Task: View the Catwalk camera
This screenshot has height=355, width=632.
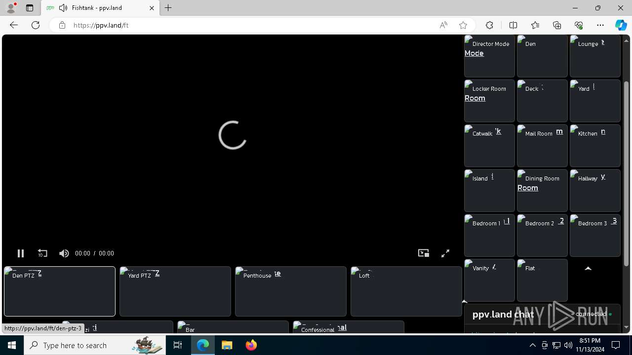Action: pos(489,145)
